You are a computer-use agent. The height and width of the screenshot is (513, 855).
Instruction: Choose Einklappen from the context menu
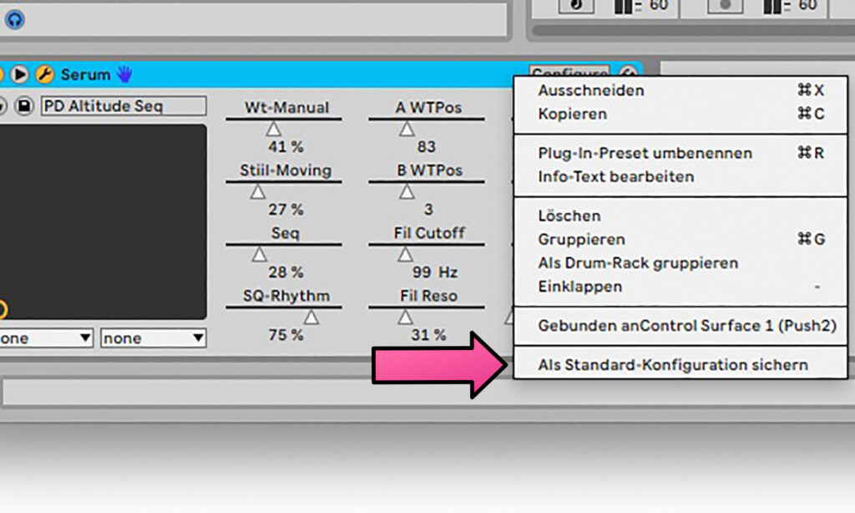tap(680, 287)
